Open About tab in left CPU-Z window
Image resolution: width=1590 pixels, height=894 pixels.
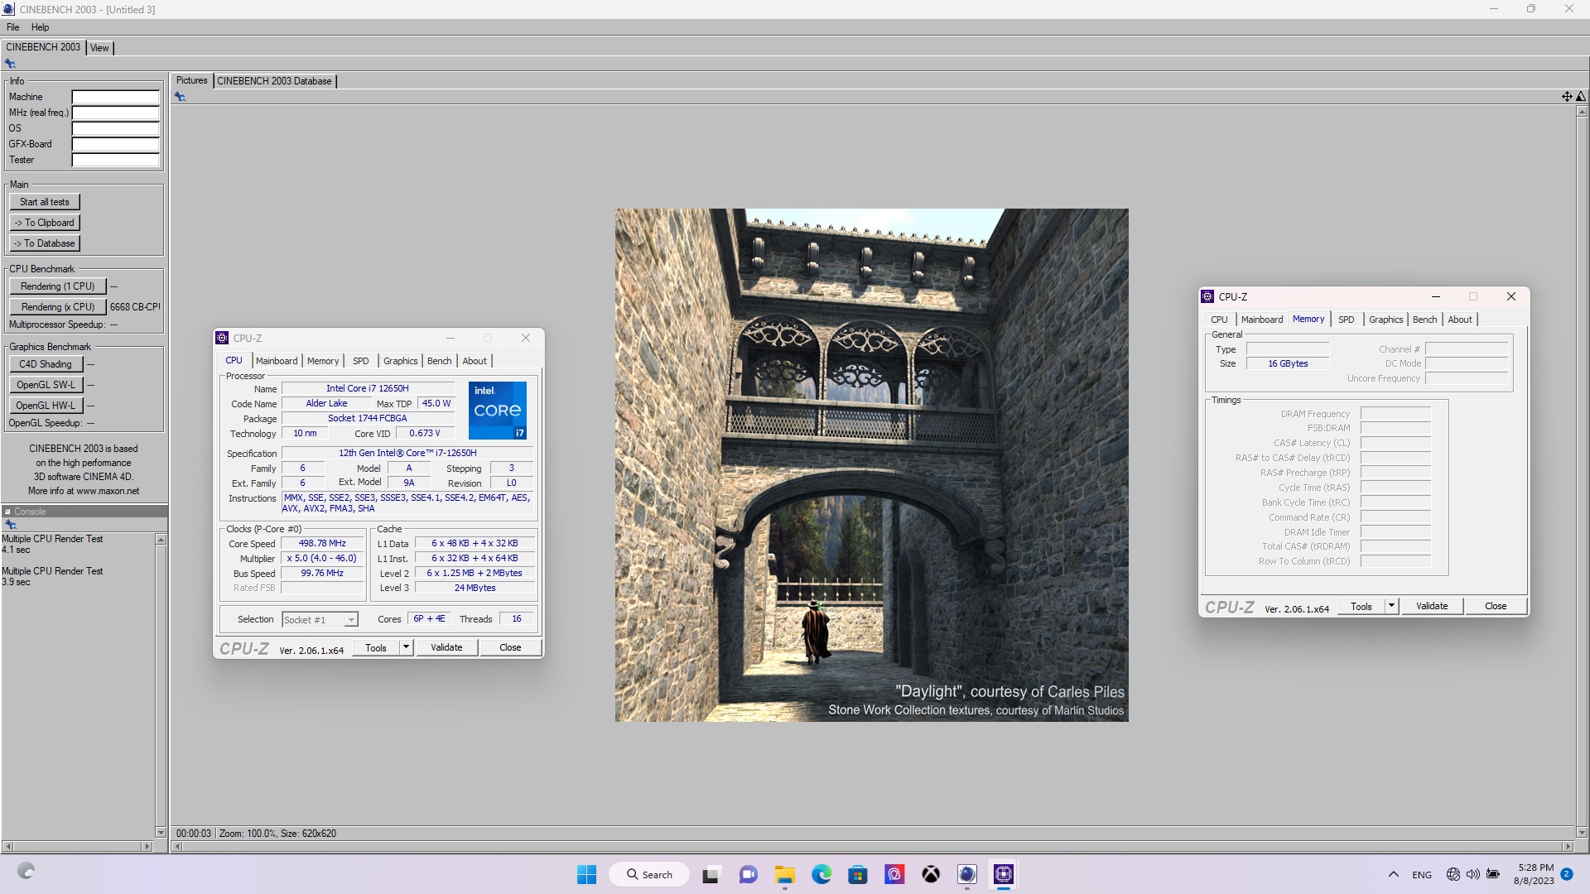click(475, 361)
